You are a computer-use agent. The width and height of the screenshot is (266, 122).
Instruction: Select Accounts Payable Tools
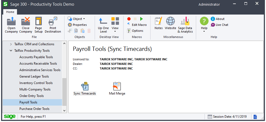pos(36,57)
